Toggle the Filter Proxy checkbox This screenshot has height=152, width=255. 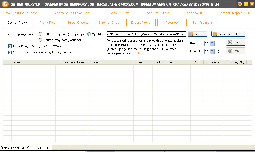coord(10,46)
